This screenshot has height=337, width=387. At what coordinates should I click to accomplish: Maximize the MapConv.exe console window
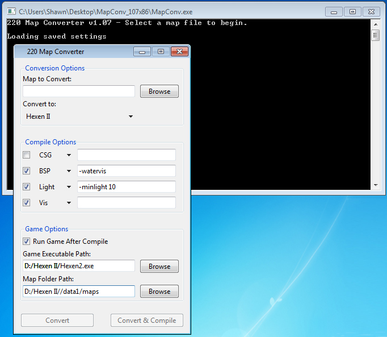[352, 12]
